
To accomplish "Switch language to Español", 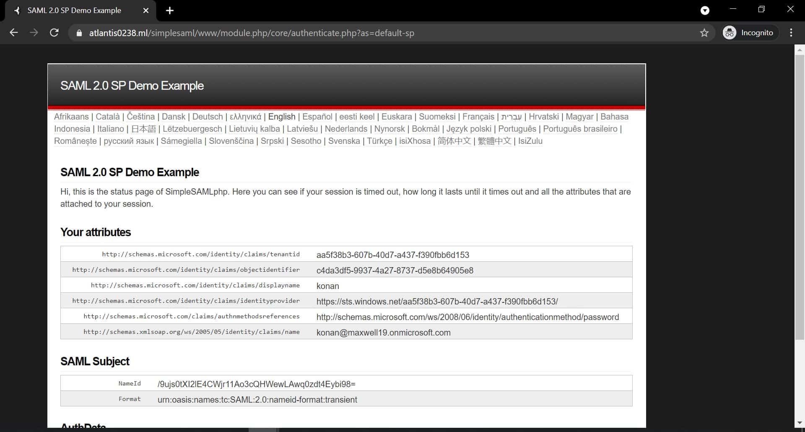I will pos(317,117).
